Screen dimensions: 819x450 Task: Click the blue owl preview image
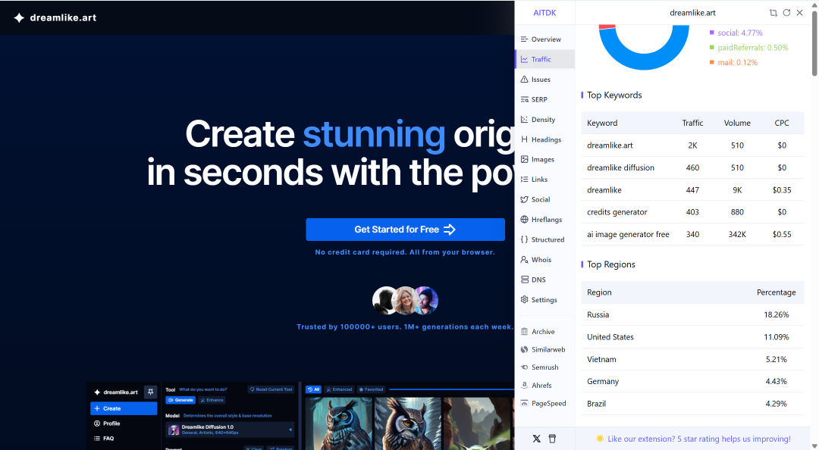[x=338, y=423]
